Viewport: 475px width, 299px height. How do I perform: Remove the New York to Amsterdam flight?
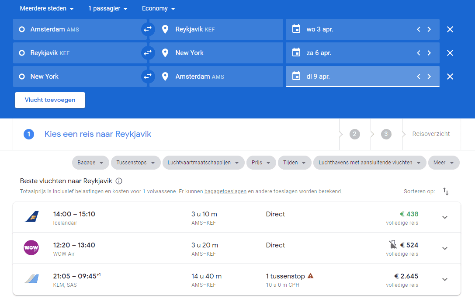[x=450, y=76]
